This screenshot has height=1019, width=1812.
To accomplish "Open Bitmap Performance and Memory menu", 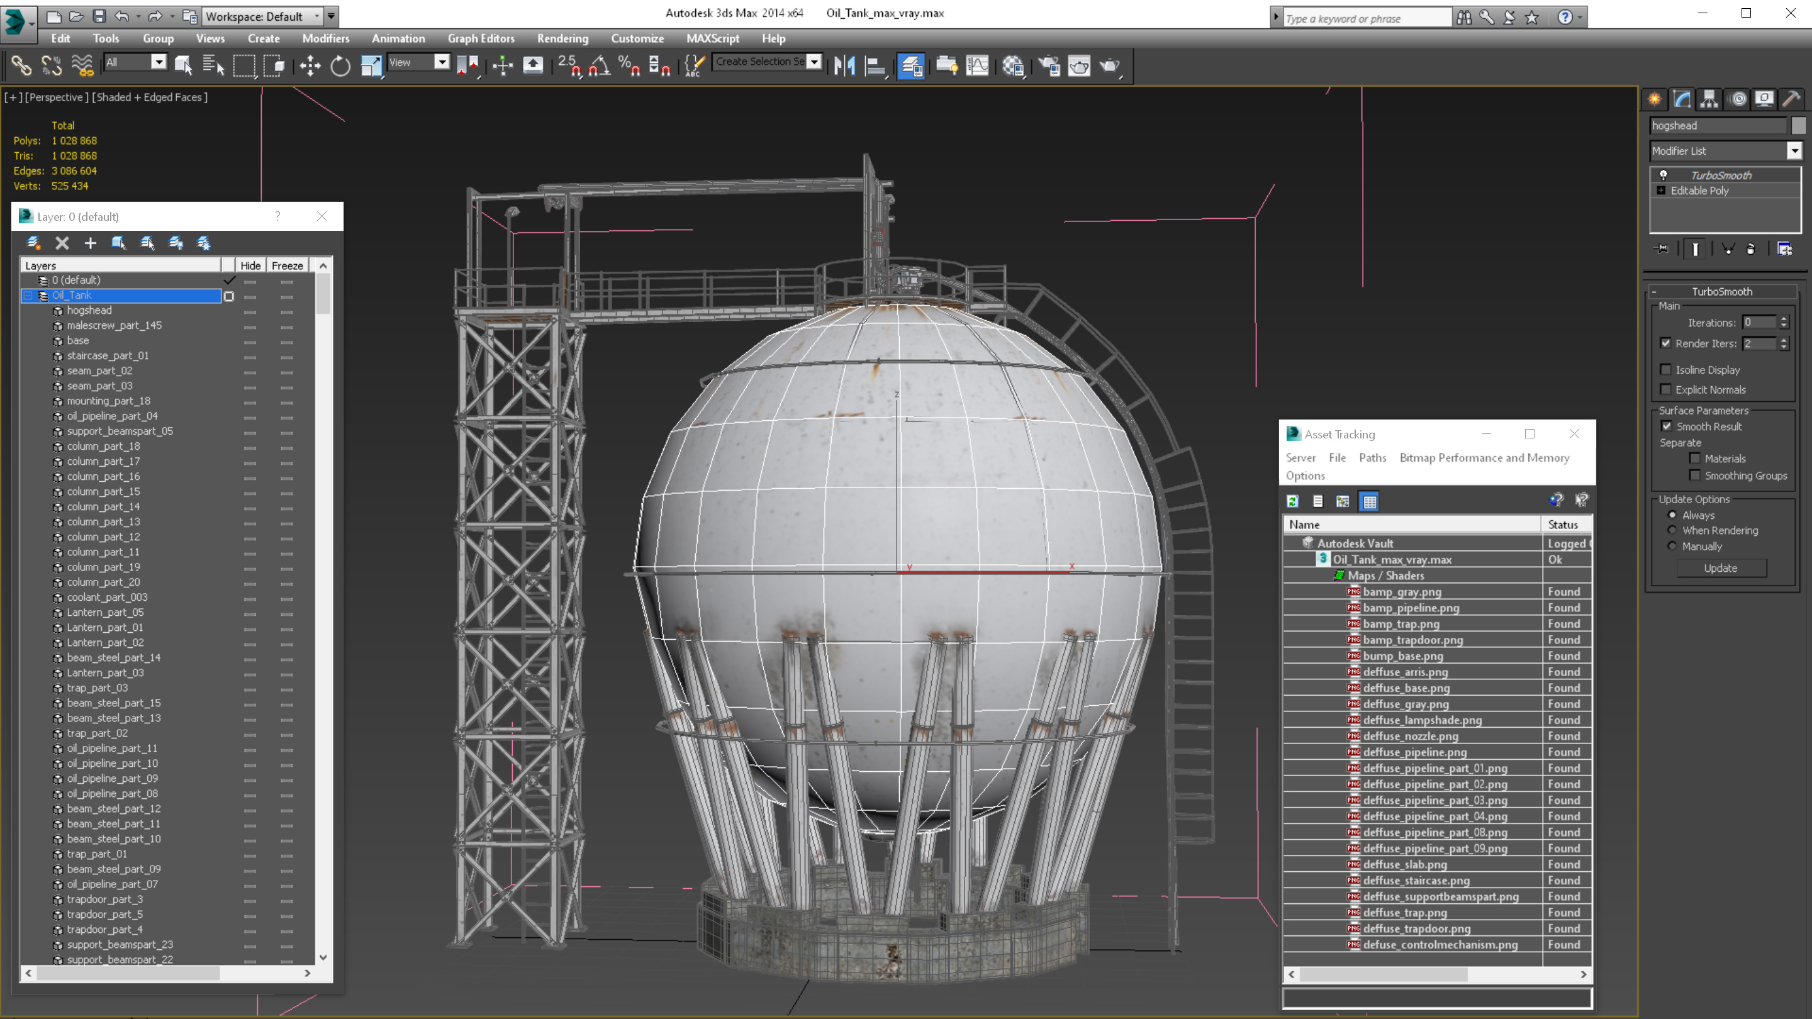I will (1484, 458).
